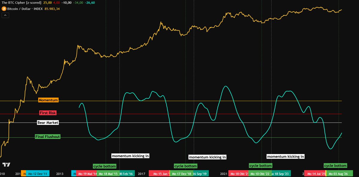Click the red Mo 18 Okt '21 date marker
This screenshot has width=359, height=177.
[x=238, y=174]
